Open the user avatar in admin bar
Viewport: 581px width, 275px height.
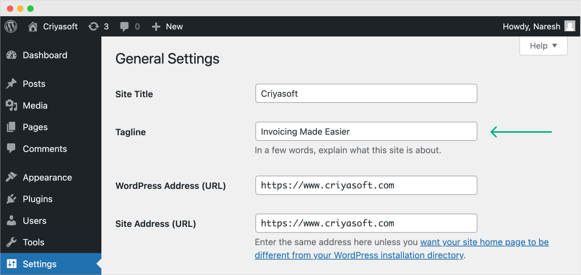pyautogui.click(x=569, y=26)
